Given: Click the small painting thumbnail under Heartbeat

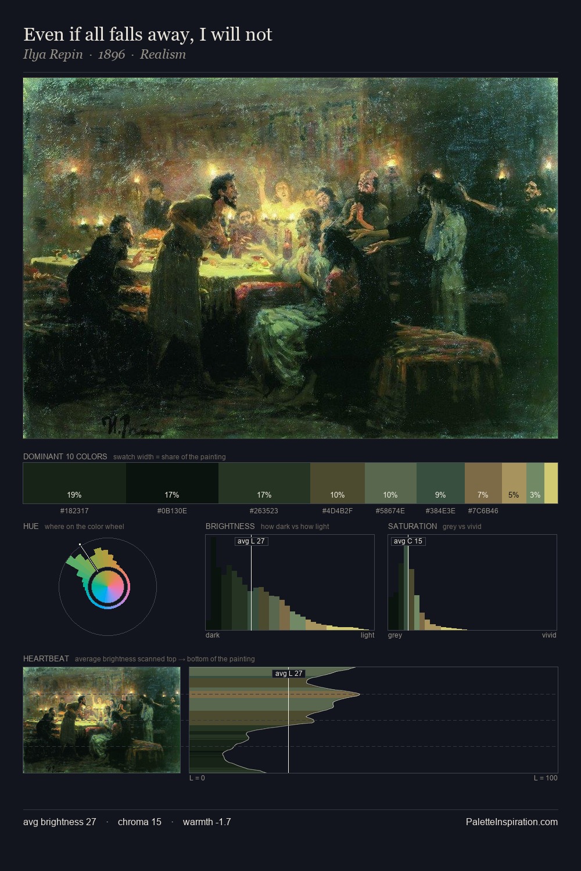Looking at the screenshot, I should click(x=102, y=720).
